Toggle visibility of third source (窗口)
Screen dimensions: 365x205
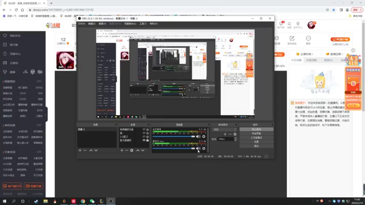144,137
